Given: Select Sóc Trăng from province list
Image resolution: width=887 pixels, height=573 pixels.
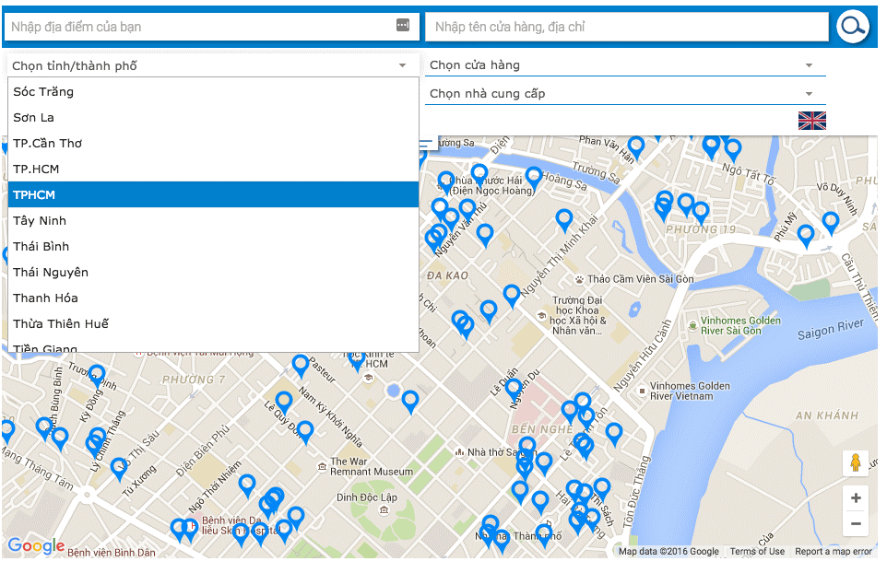Looking at the screenshot, I should tap(213, 91).
